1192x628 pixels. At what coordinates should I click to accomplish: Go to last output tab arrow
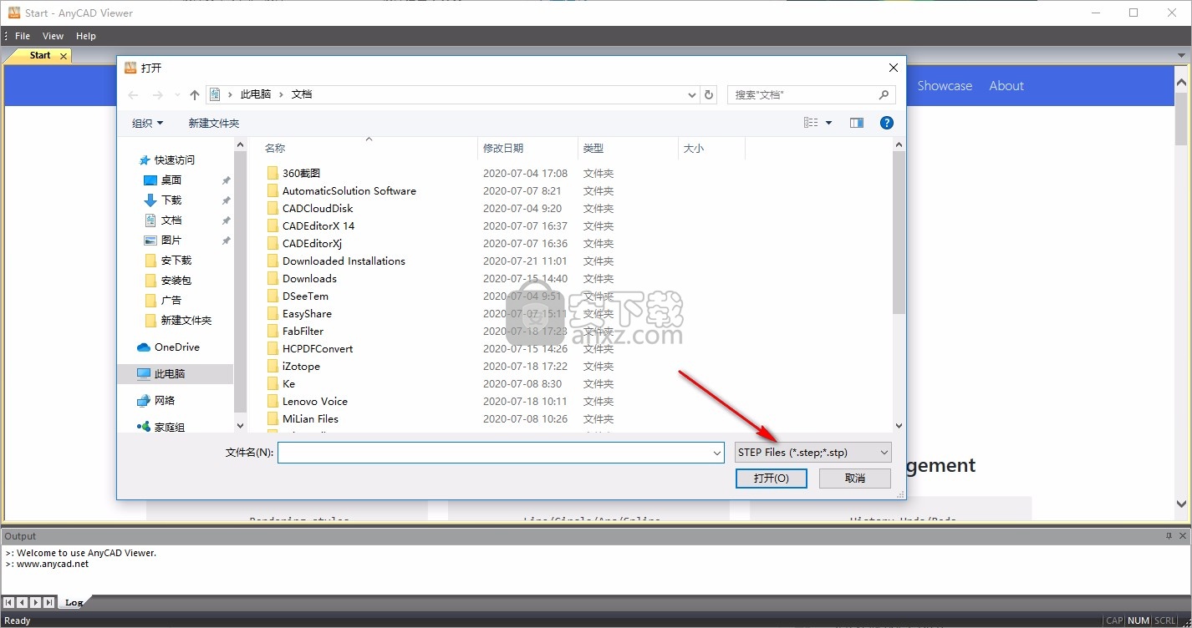(x=49, y=602)
